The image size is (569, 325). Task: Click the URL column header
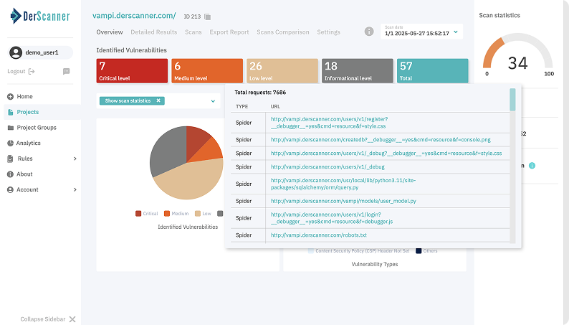(275, 107)
